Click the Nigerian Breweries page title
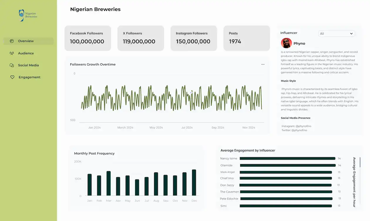 (95, 9)
